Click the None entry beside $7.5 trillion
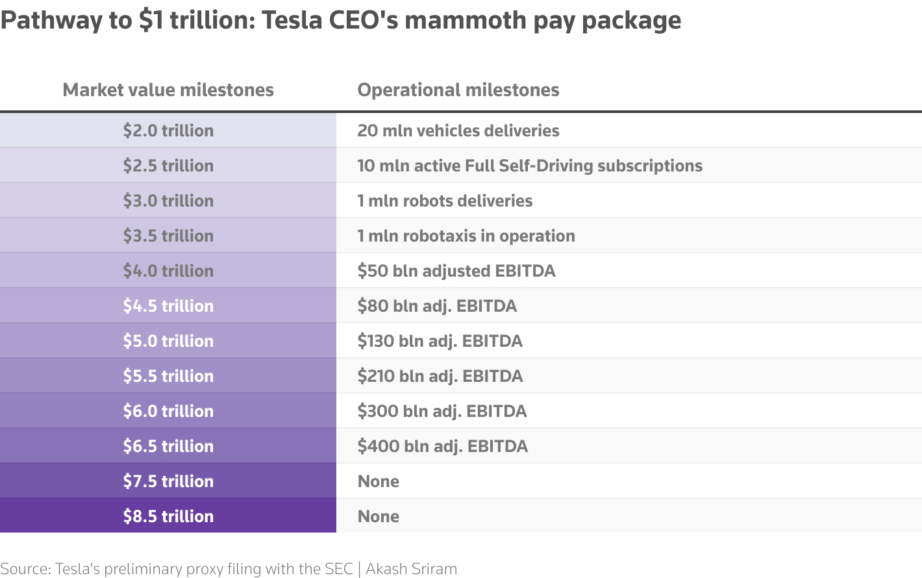Image resolution: width=922 pixels, height=578 pixels. click(379, 481)
